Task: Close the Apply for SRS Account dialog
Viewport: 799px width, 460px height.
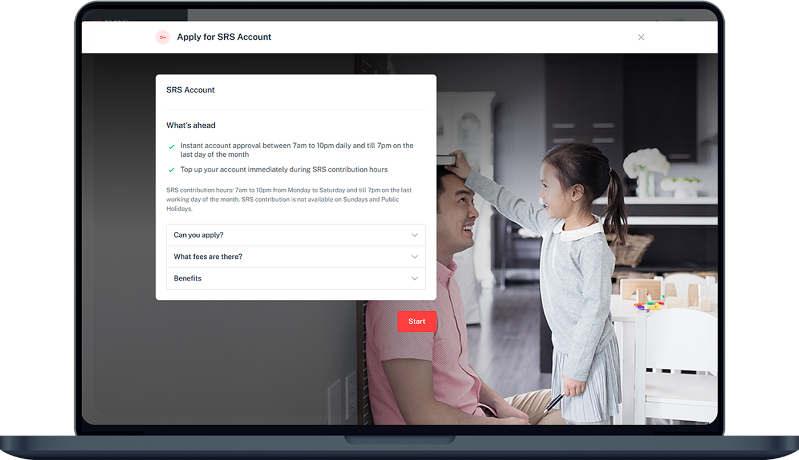Action: point(641,37)
